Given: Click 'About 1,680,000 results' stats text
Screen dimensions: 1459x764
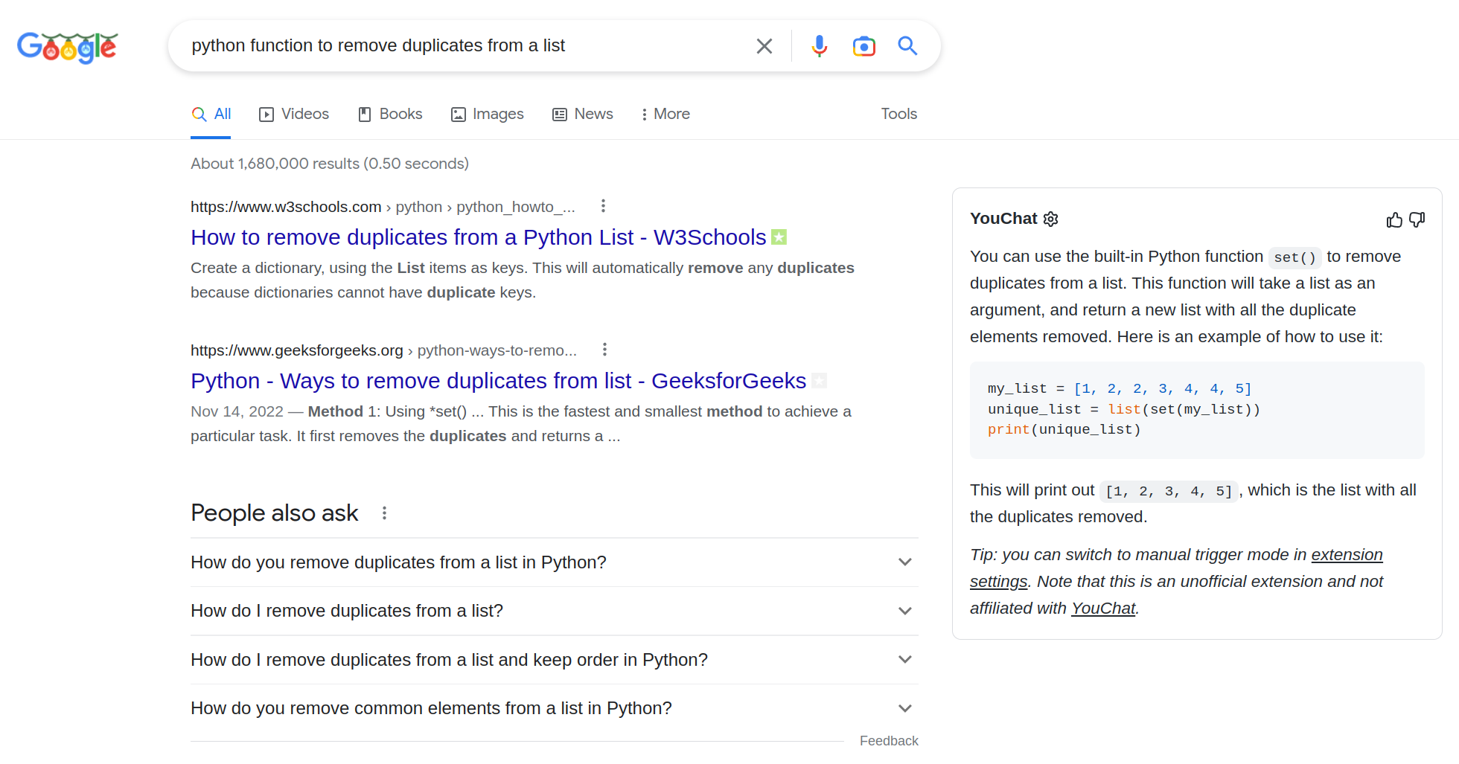Looking at the screenshot, I should tap(330, 164).
